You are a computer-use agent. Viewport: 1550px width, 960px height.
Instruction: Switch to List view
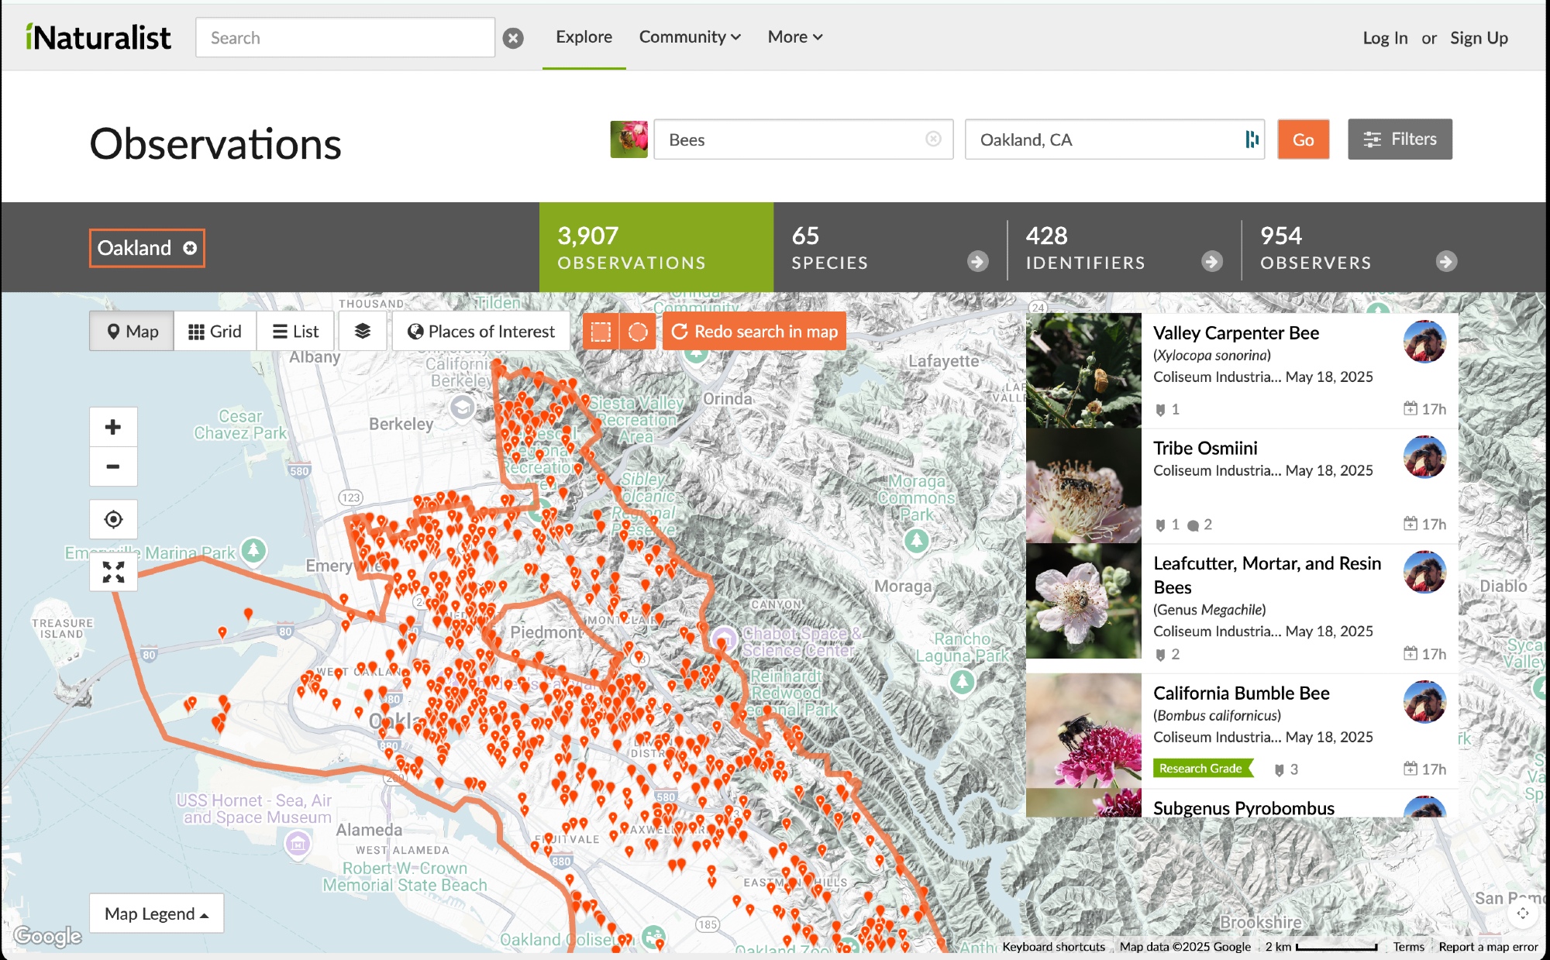[x=295, y=332]
